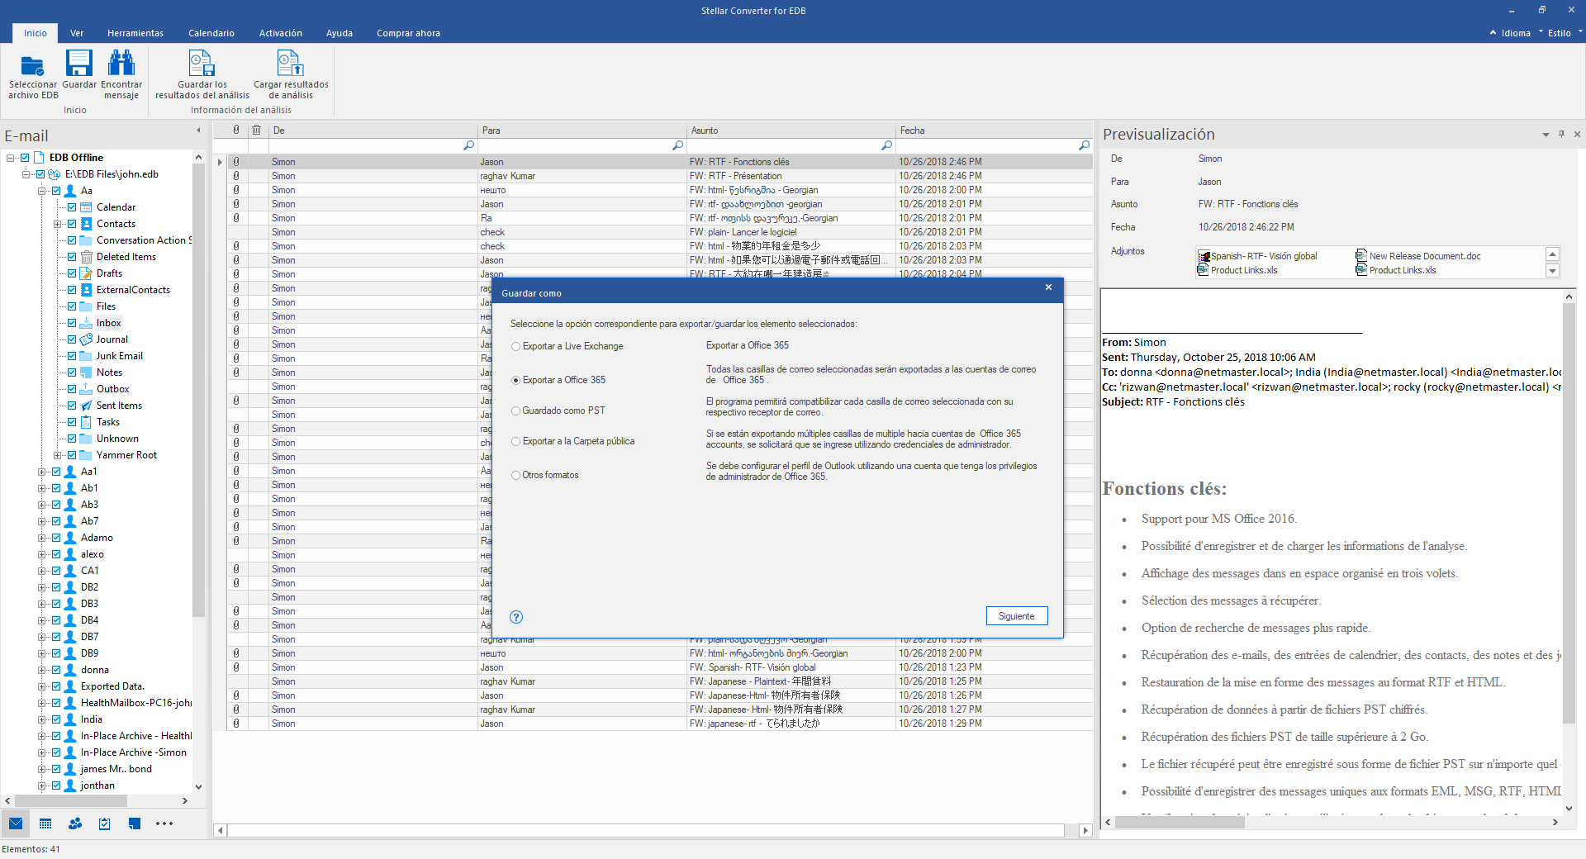Click help question mark in Guardar como dialog
This screenshot has width=1586, height=859.
point(516,617)
